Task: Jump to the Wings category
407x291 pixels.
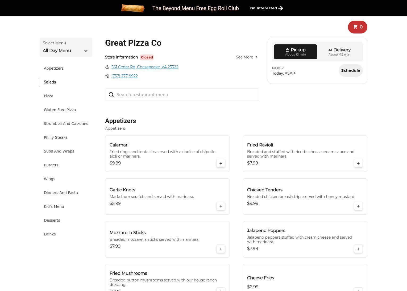Action: point(49,179)
